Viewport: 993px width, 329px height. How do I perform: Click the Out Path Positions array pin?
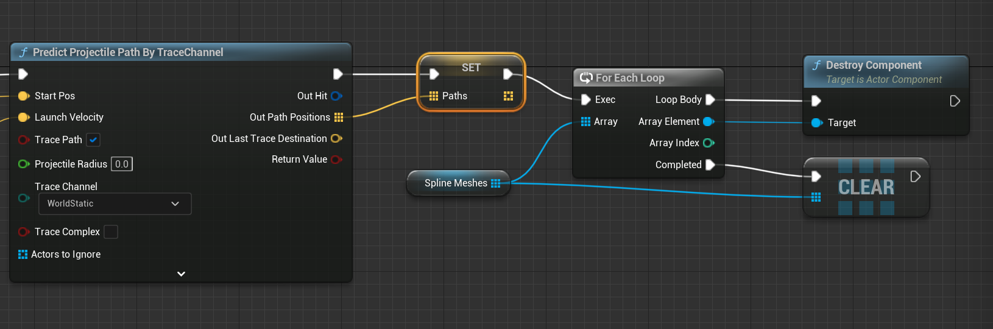pyautogui.click(x=339, y=117)
